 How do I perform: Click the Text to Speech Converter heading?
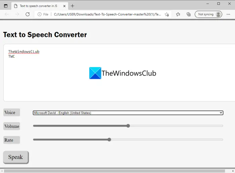point(45,35)
